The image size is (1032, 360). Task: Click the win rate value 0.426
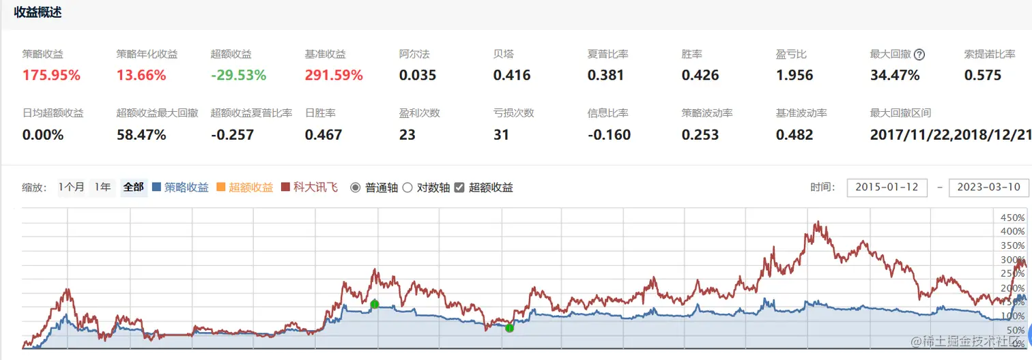point(700,75)
